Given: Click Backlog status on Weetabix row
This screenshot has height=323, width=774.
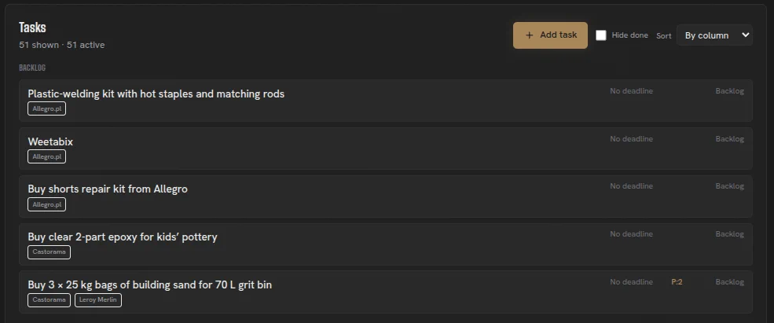Looking at the screenshot, I should pos(729,139).
